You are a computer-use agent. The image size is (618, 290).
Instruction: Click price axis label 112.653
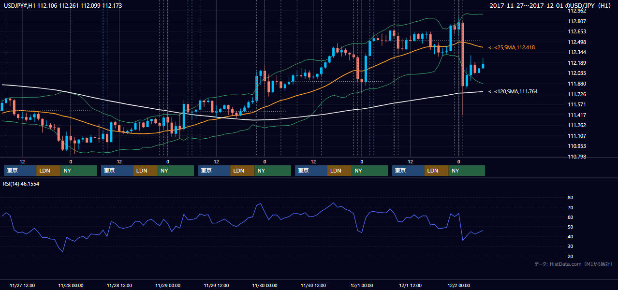pos(576,31)
